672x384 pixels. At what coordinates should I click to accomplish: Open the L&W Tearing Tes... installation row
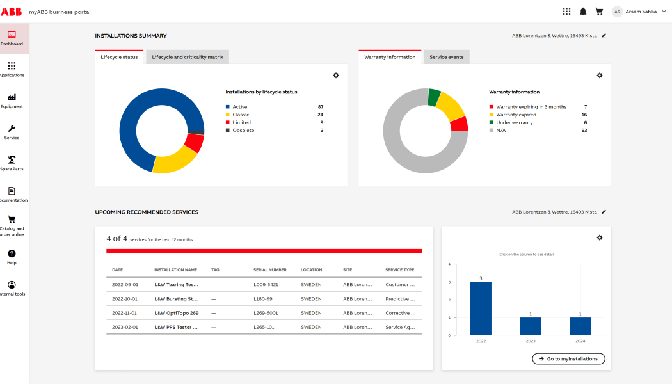point(264,285)
